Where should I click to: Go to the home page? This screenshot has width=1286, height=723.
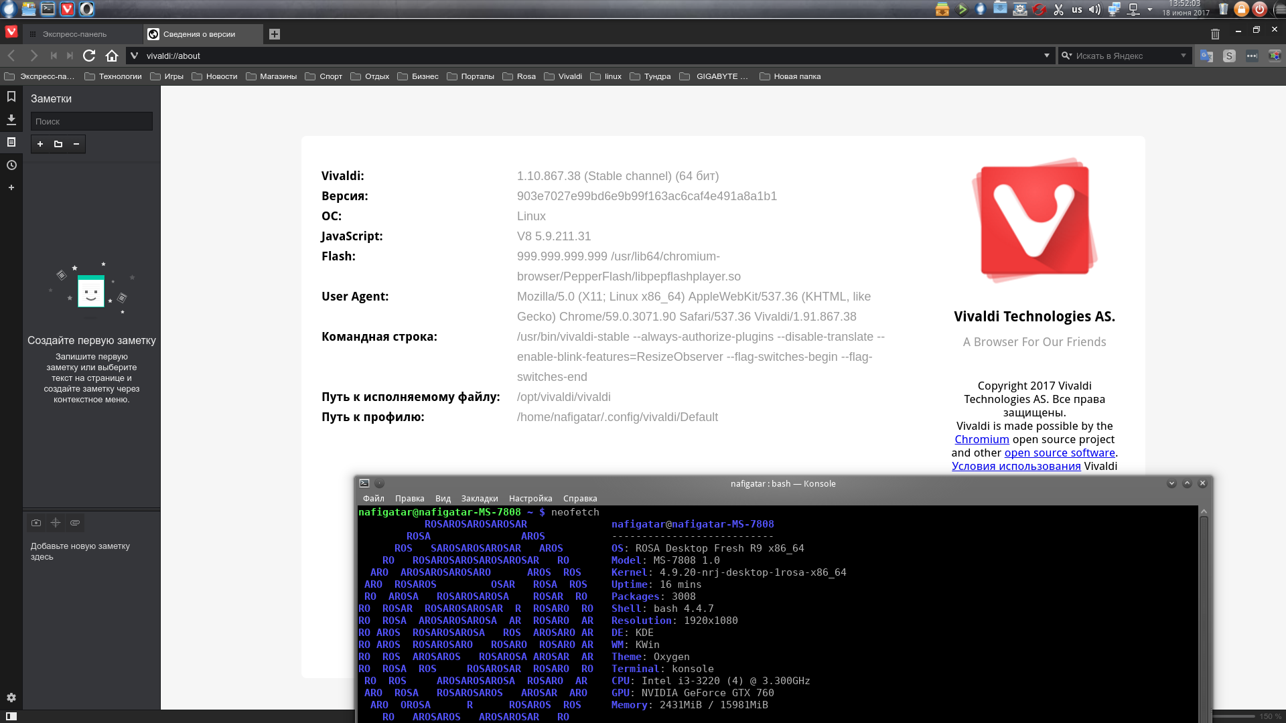coord(112,56)
